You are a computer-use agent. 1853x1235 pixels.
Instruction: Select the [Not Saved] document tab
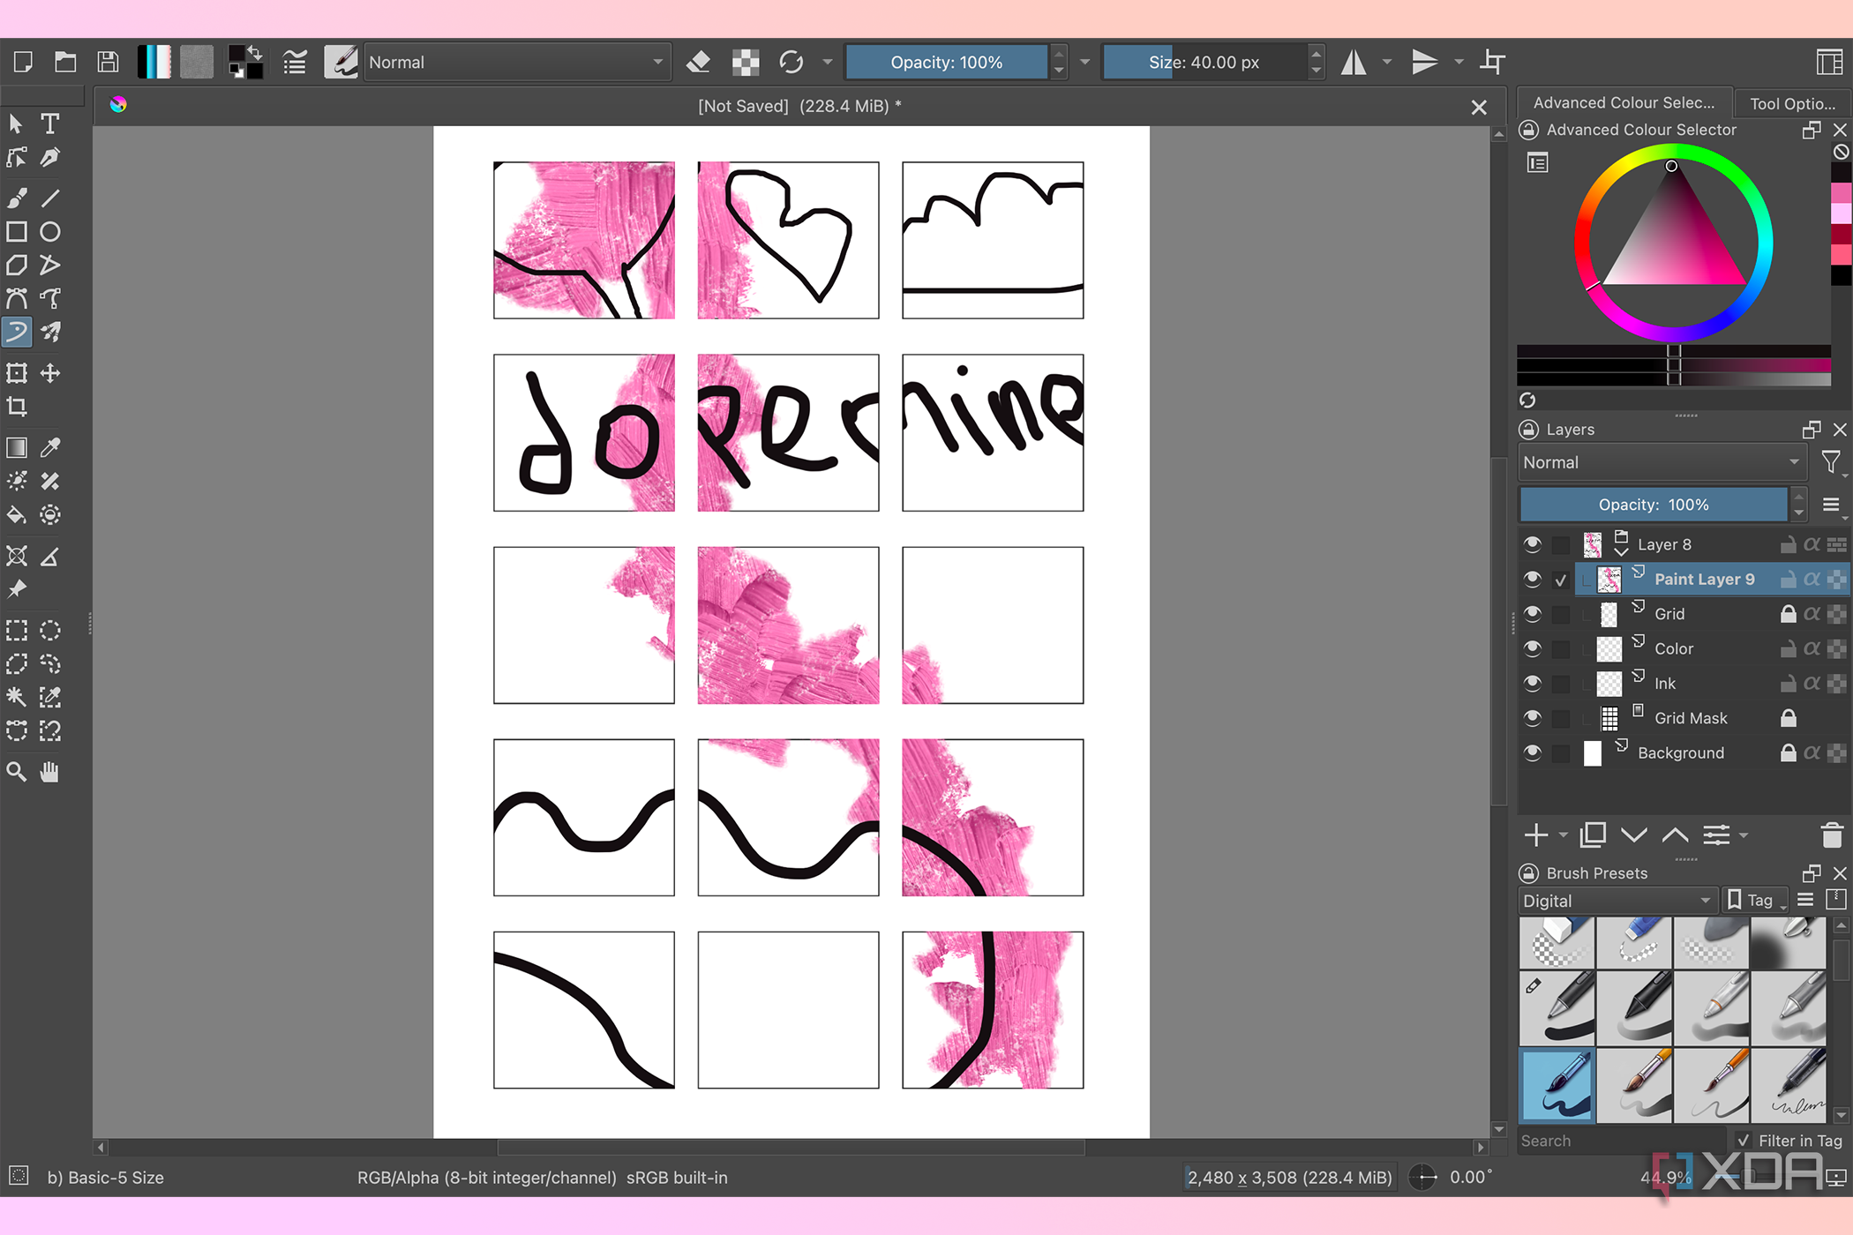pos(799,106)
